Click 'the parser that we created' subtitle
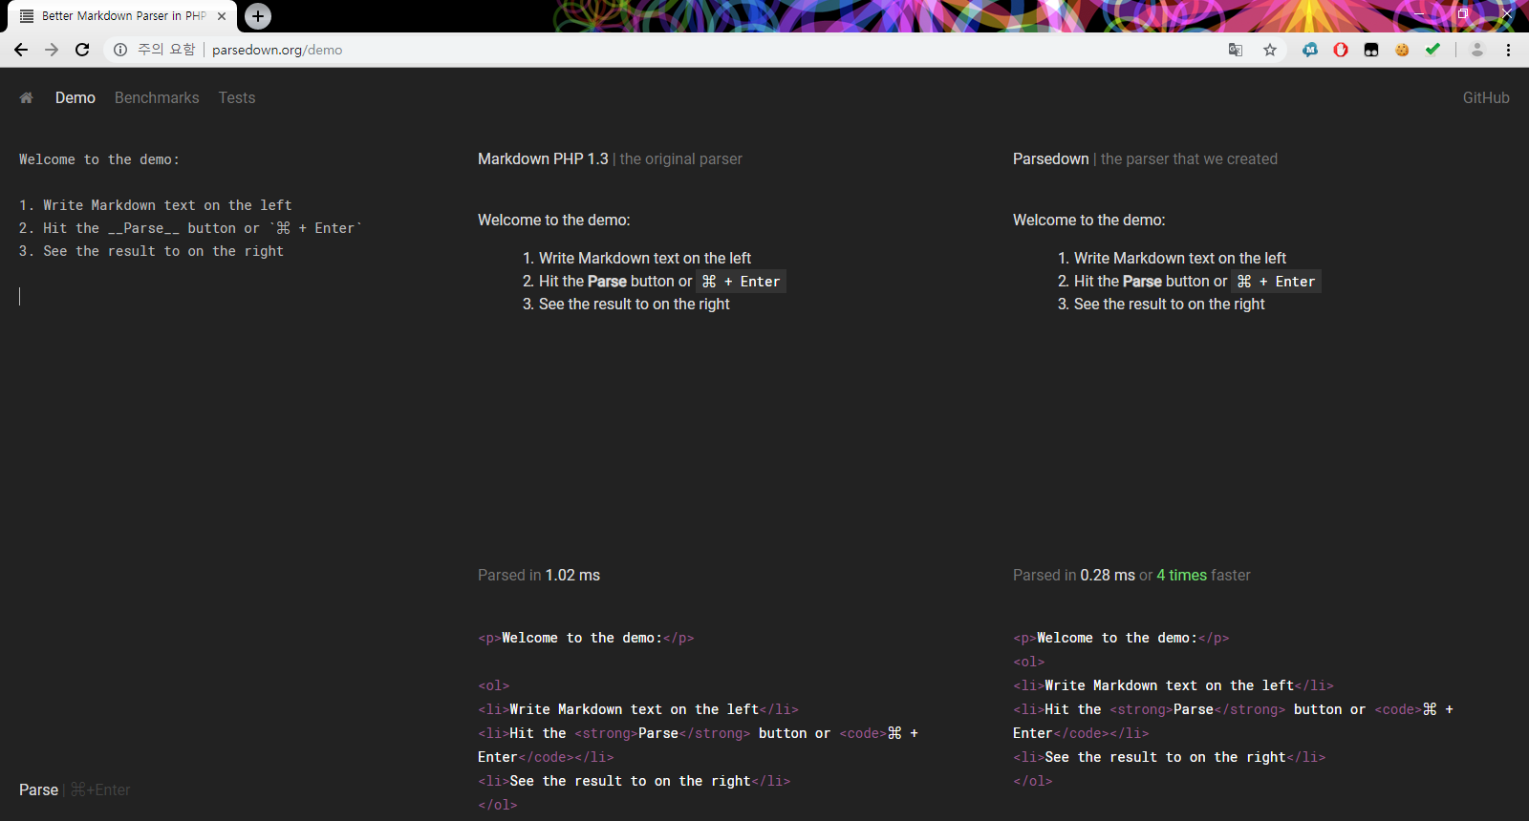 point(1189,158)
